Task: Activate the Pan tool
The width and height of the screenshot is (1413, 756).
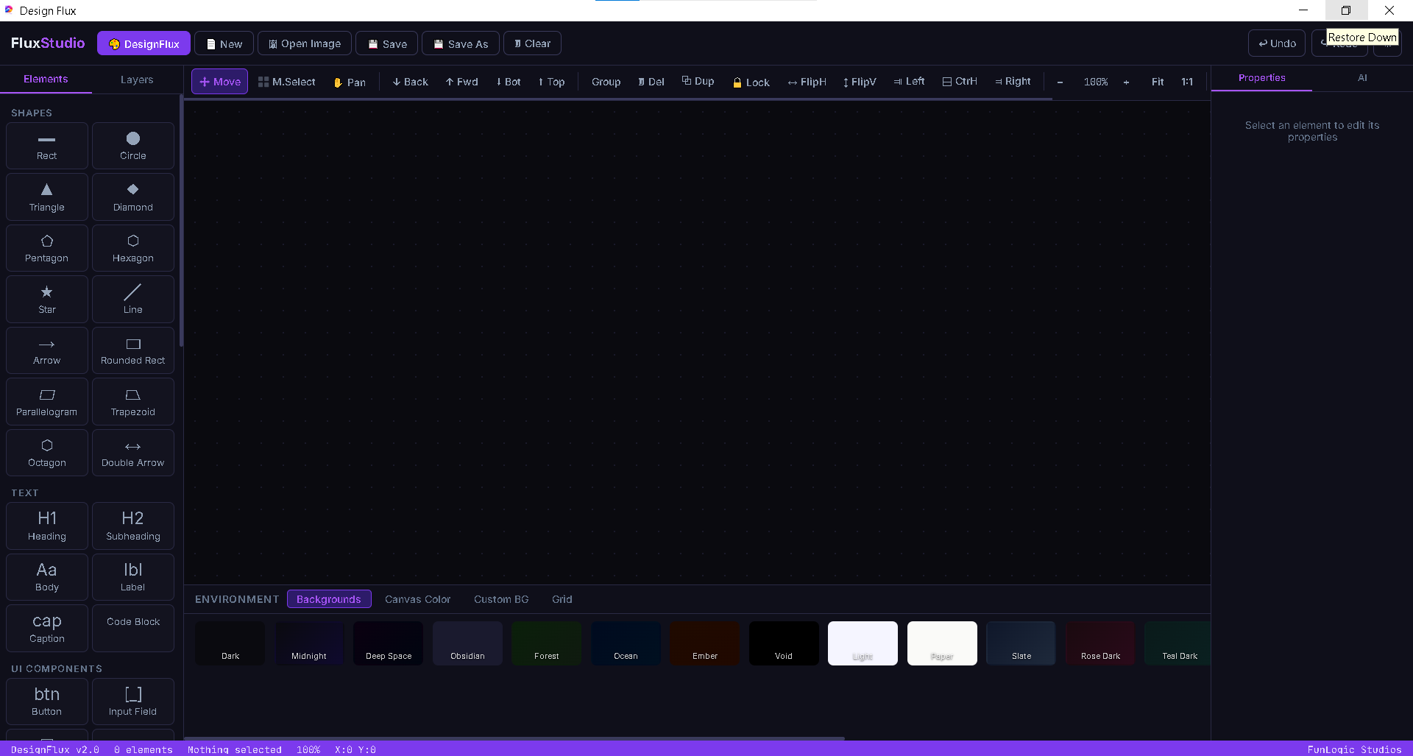Action: [350, 82]
